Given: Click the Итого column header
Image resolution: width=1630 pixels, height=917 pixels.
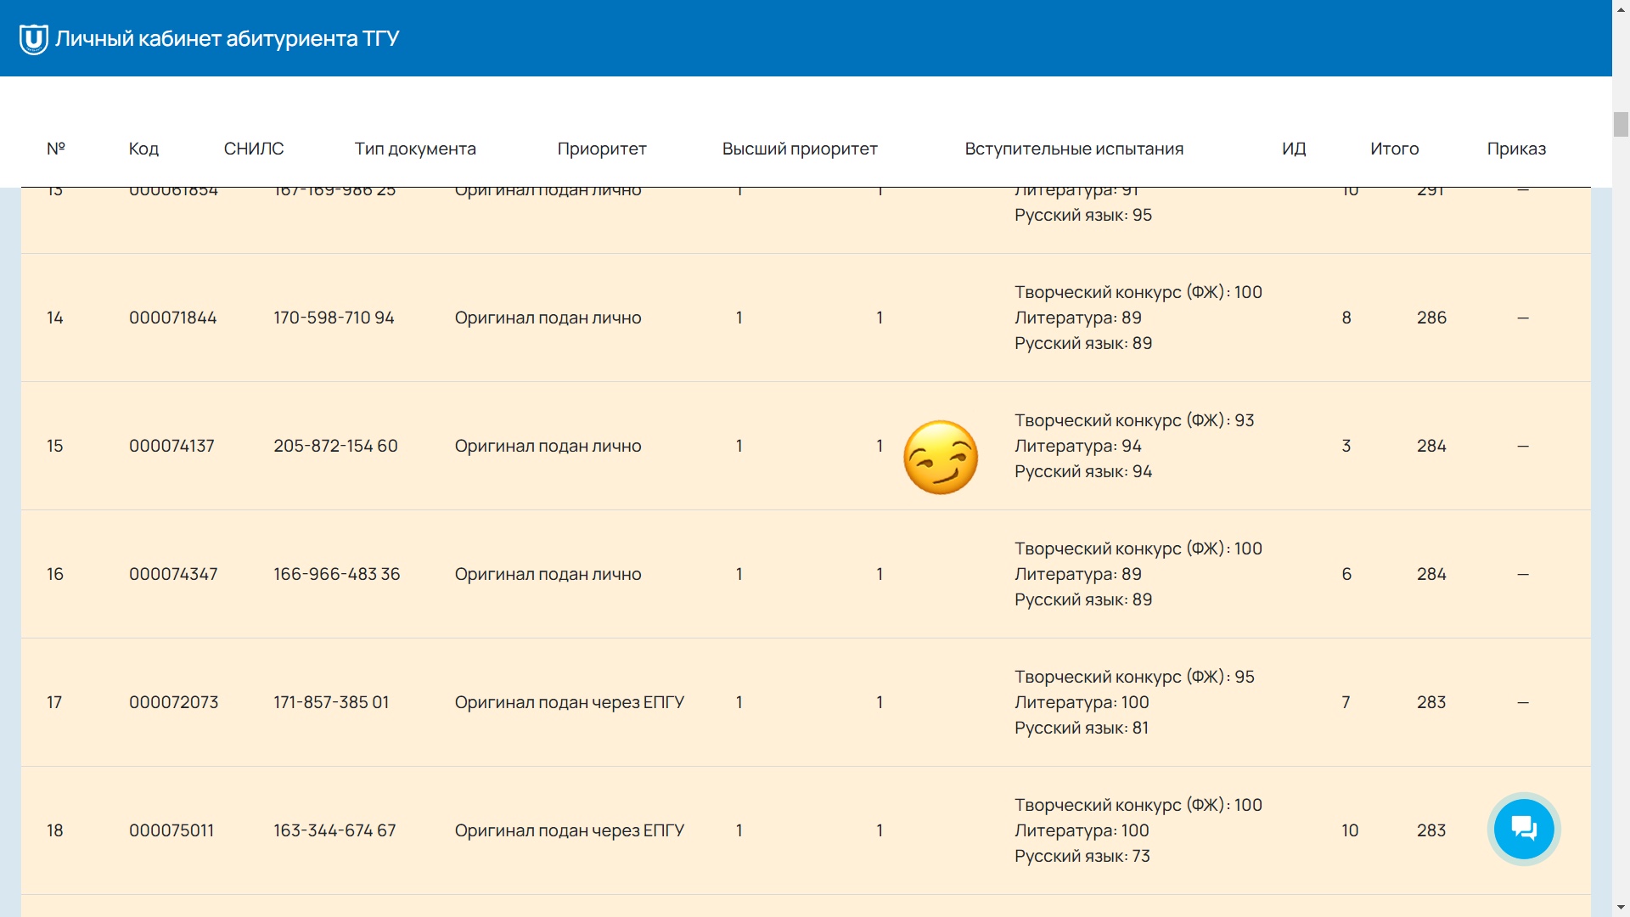Looking at the screenshot, I should [x=1395, y=149].
